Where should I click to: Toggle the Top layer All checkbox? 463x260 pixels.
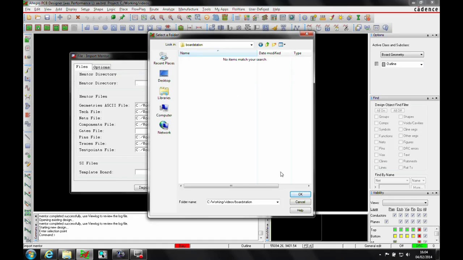point(425,230)
